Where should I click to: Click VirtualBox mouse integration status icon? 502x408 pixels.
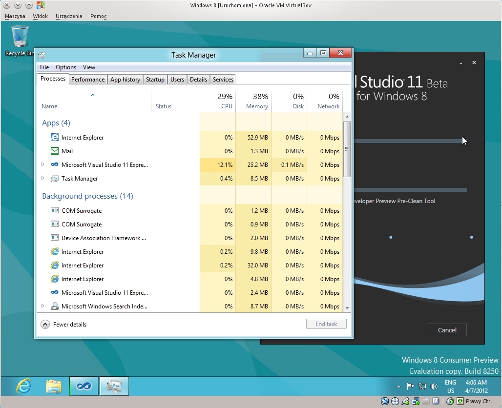(450, 401)
